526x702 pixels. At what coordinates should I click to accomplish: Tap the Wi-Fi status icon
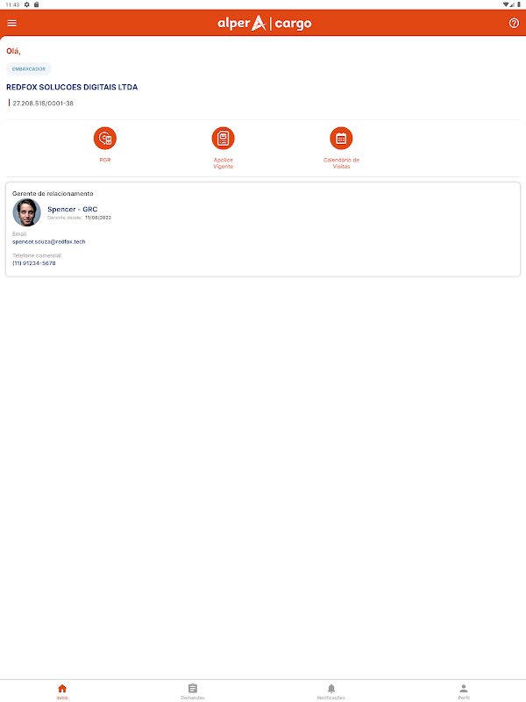tap(506, 4)
